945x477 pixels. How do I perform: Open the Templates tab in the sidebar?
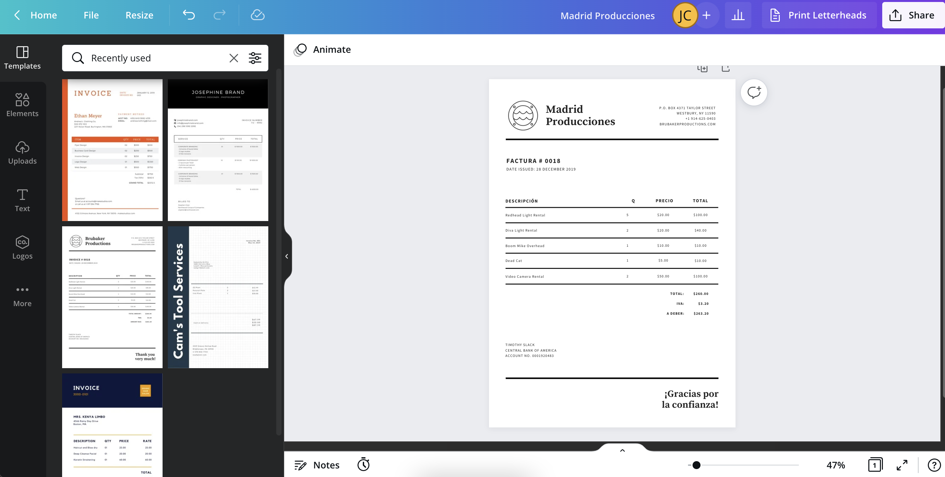22,58
